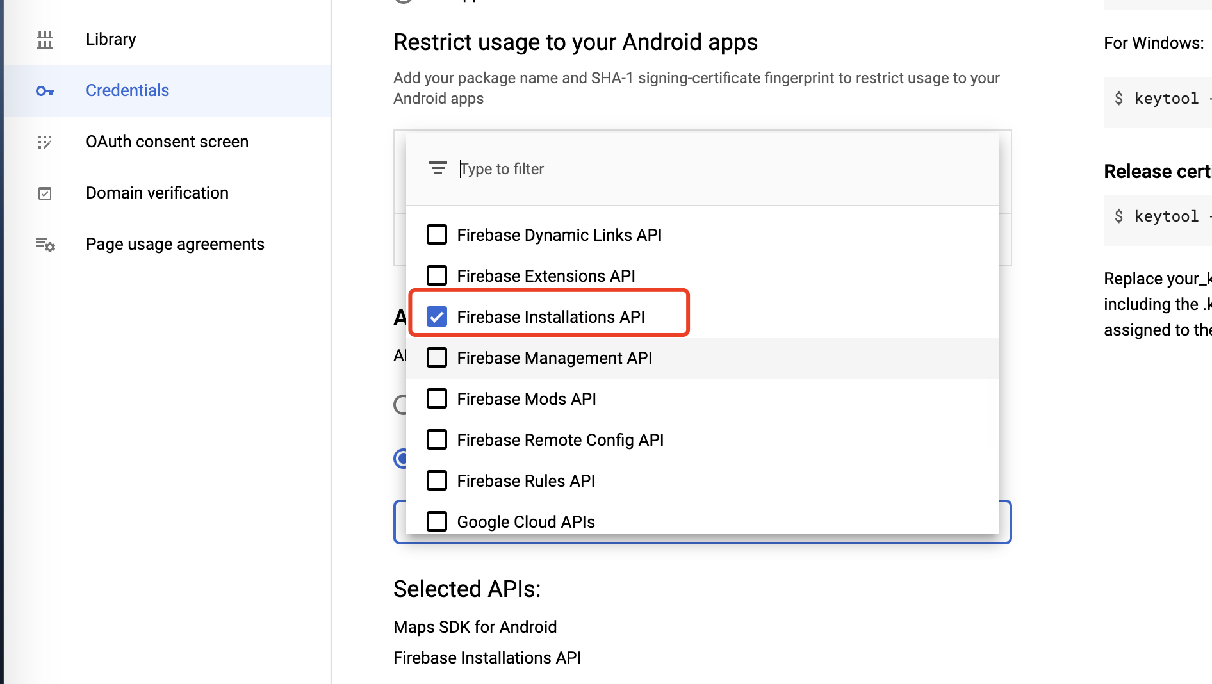Uncheck Firebase Installations API
Viewport: 1212px width, 684px height.
[x=437, y=317]
